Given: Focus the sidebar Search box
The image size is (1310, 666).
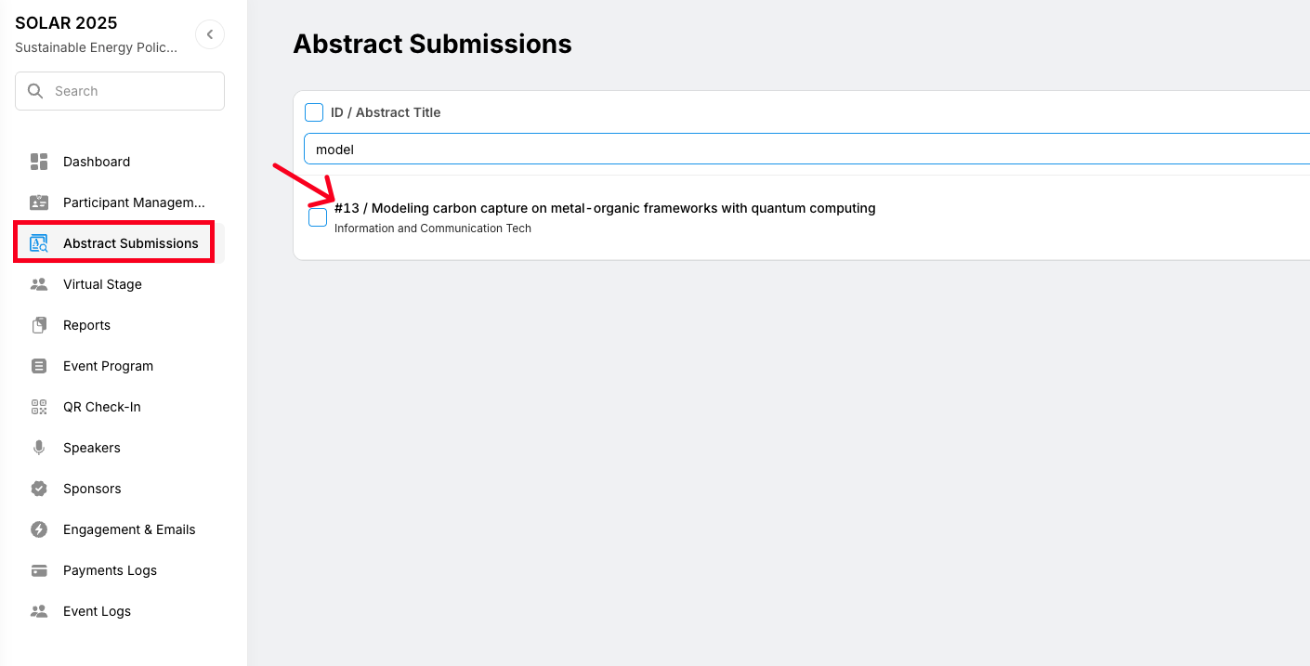Looking at the screenshot, I should pyautogui.click(x=130, y=91).
